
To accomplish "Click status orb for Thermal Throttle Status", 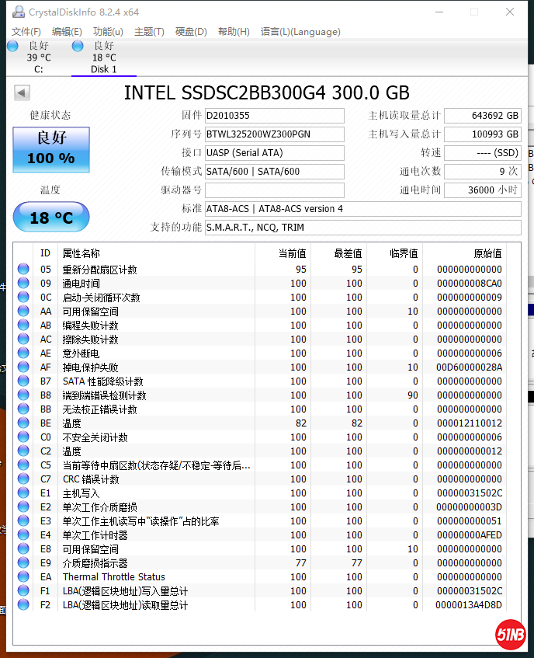I will 23,577.
